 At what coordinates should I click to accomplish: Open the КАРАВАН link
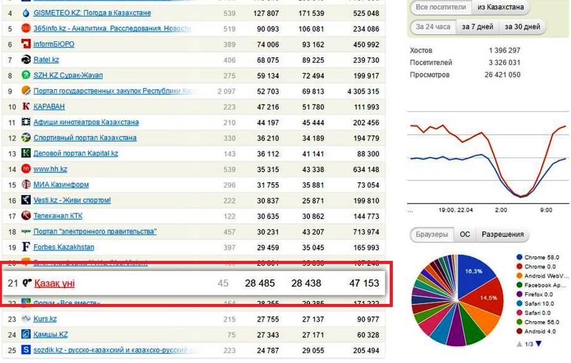coord(49,106)
